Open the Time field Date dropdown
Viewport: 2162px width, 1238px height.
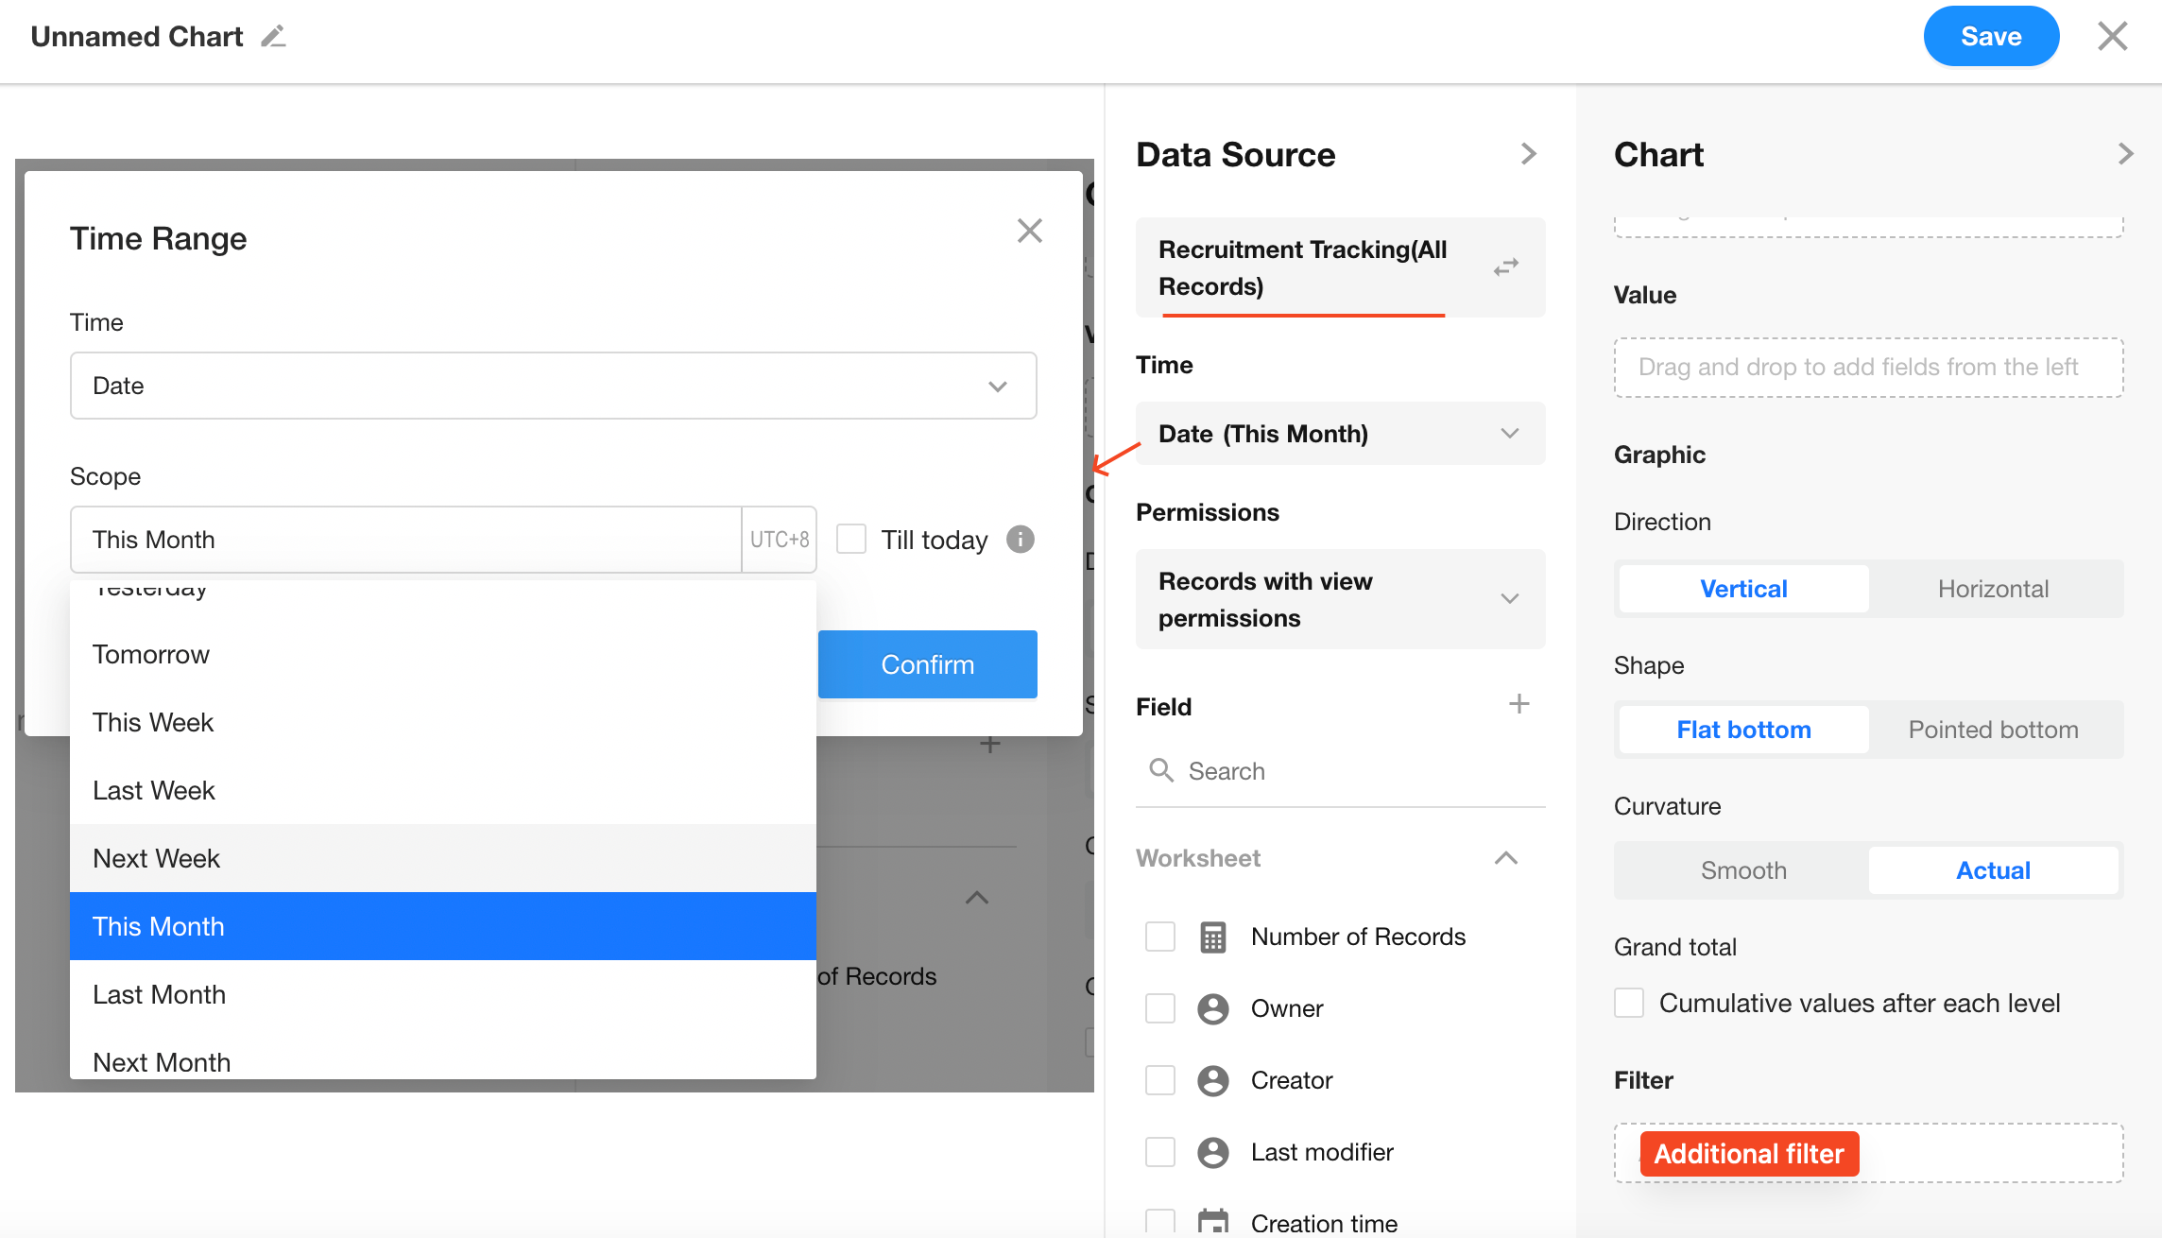click(x=553, y=386)
